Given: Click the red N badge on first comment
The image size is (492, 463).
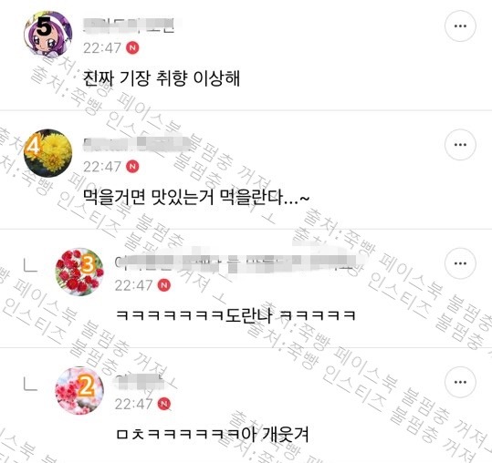Looking at the screenshot, I should [x=132, y=47].
